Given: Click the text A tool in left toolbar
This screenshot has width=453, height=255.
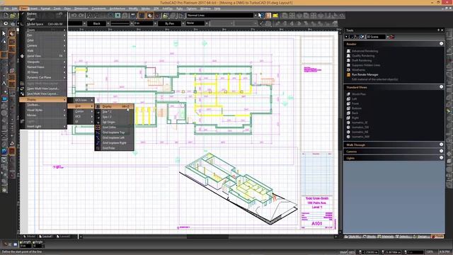Looking at the screenshot, I should (x=4, y=84).
